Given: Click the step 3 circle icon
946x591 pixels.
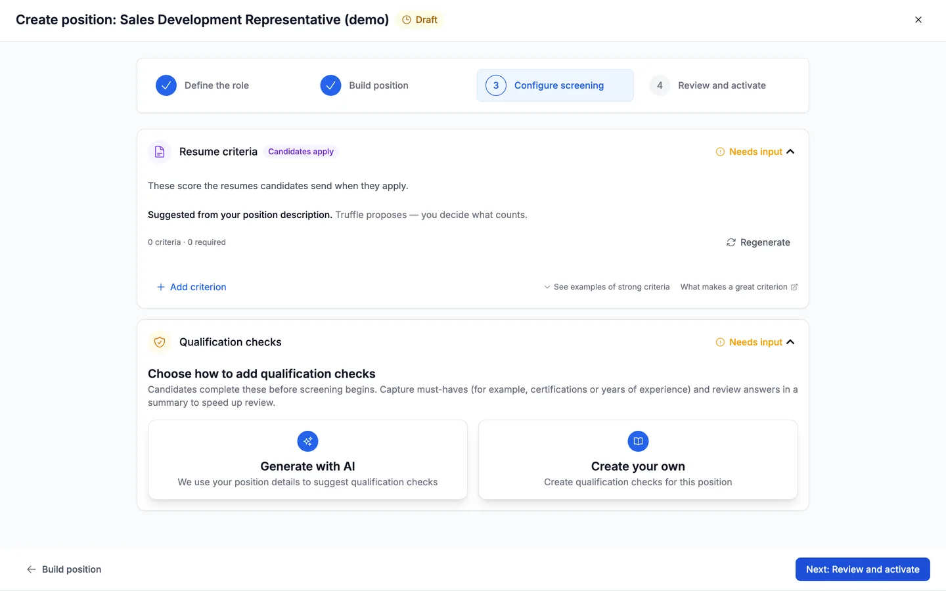Looking at the screenshot, I should (496, 85).
